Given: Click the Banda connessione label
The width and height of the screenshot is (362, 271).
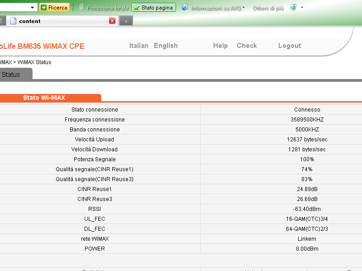Looking at the screenshot, I should pyautogui.click(x=95, y=130).
